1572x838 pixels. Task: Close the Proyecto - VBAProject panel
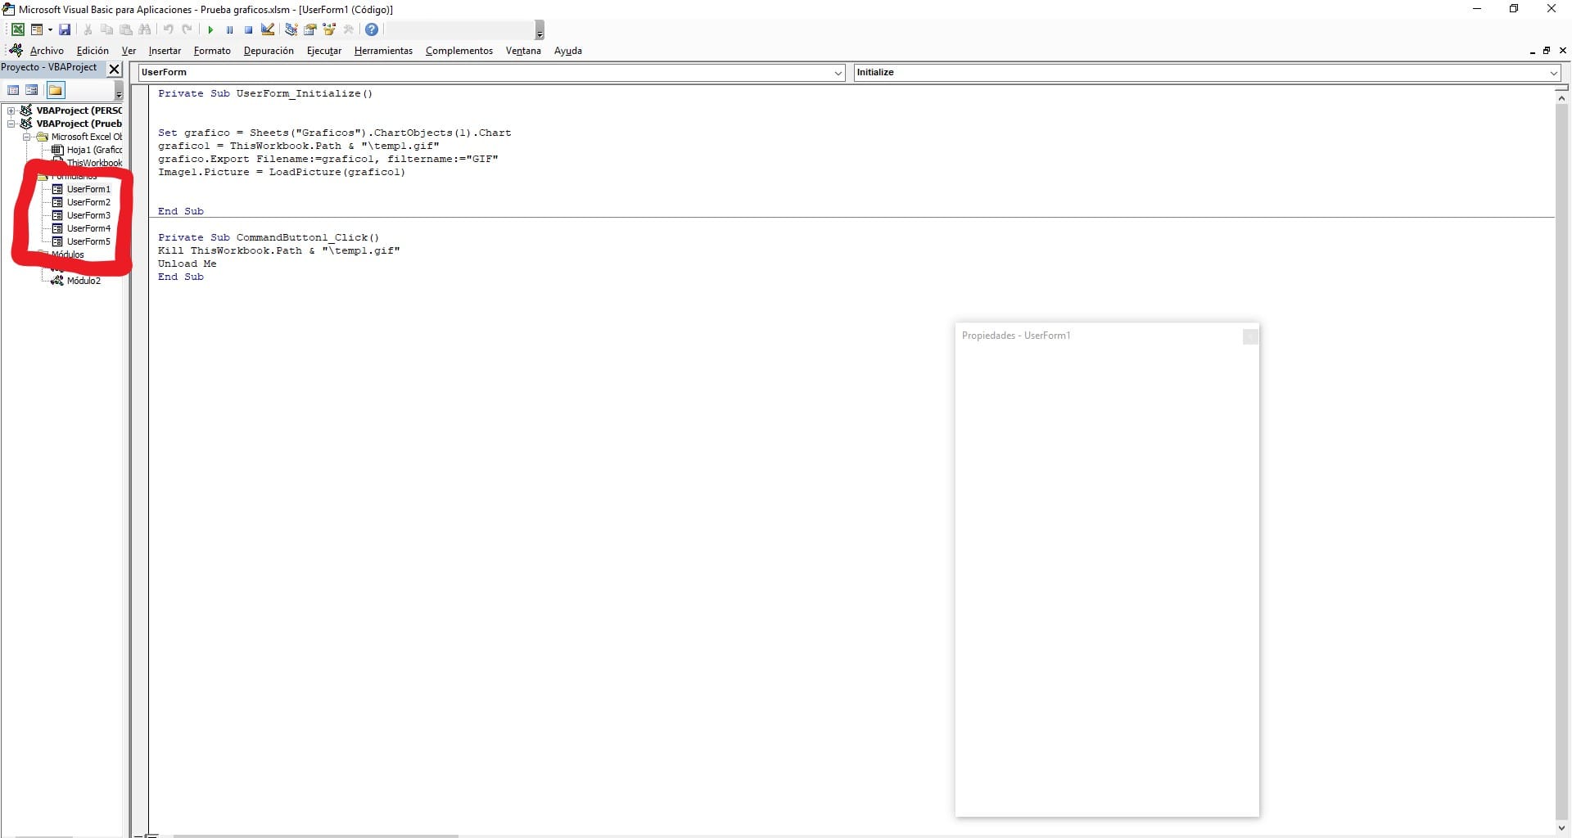coord(115,69)
